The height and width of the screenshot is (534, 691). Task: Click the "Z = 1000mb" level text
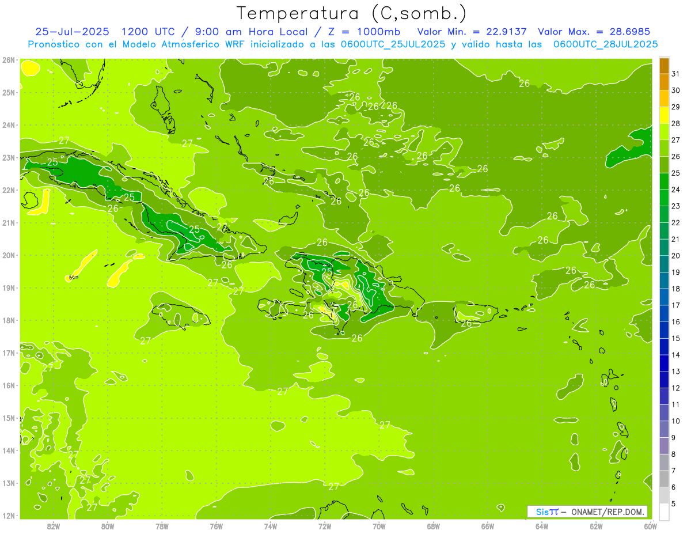(365, 32)
